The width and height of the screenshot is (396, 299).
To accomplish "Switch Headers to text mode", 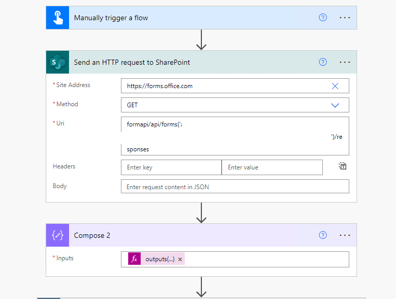I will click(x=343, y=167).
